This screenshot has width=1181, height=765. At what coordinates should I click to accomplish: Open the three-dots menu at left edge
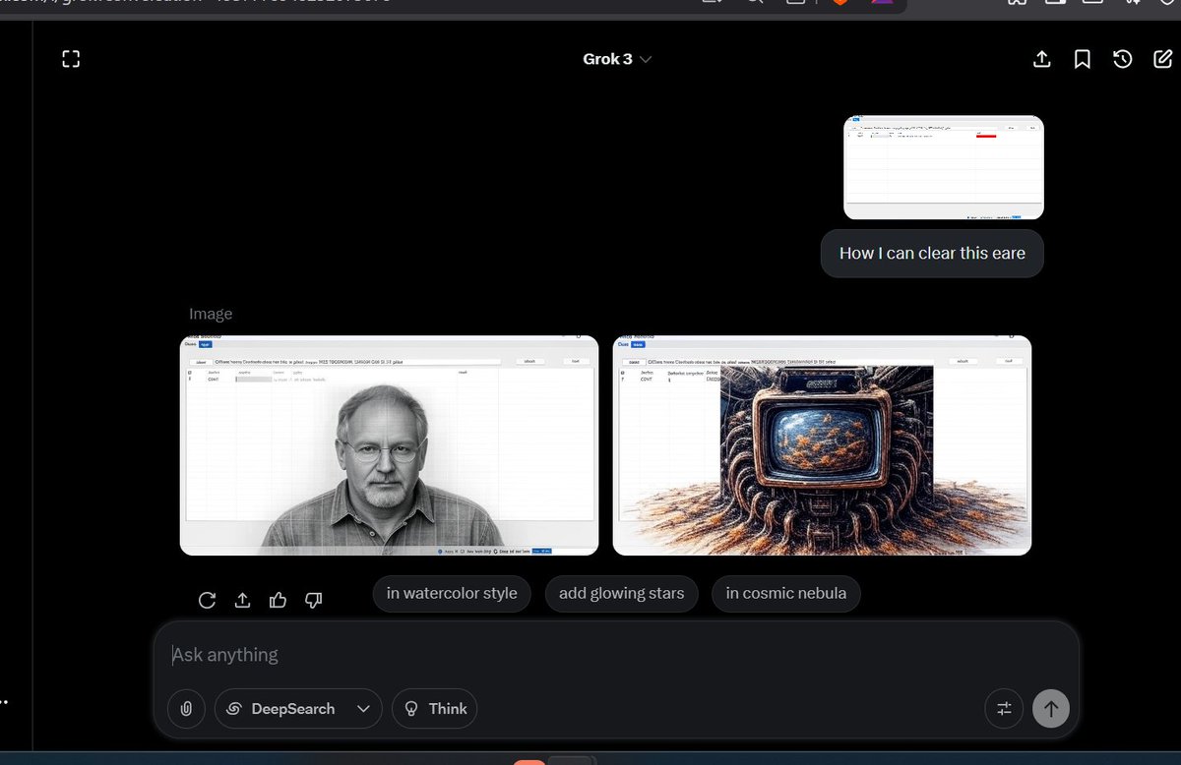click(x=4, y=702)
